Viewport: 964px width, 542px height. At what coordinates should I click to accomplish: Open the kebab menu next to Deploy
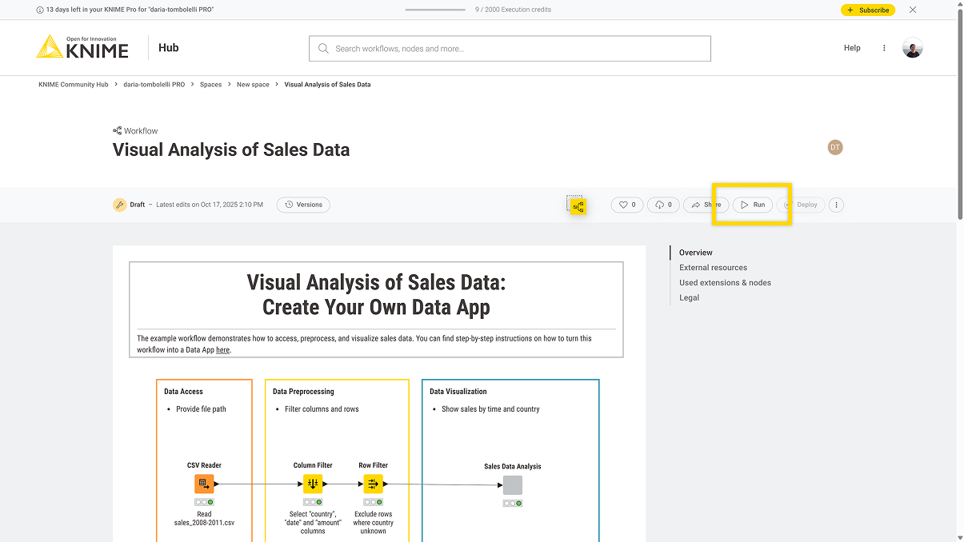click(x=835, y=205)
